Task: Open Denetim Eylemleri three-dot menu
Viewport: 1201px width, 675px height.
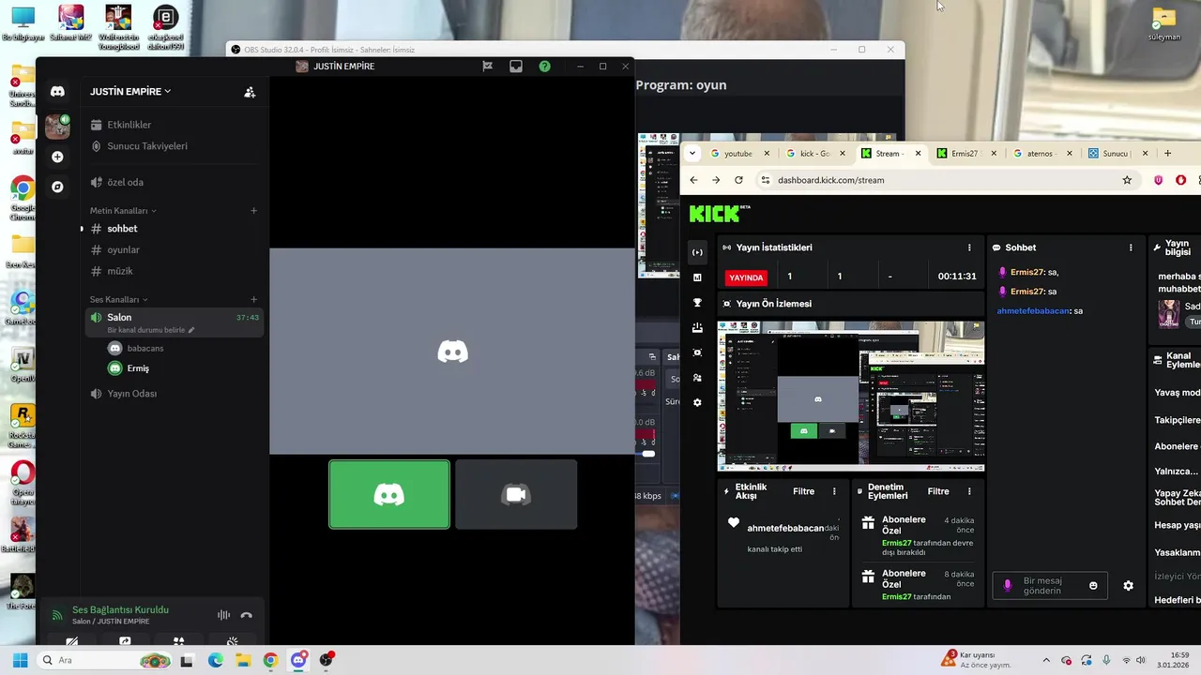Action: tap(969, 491)
